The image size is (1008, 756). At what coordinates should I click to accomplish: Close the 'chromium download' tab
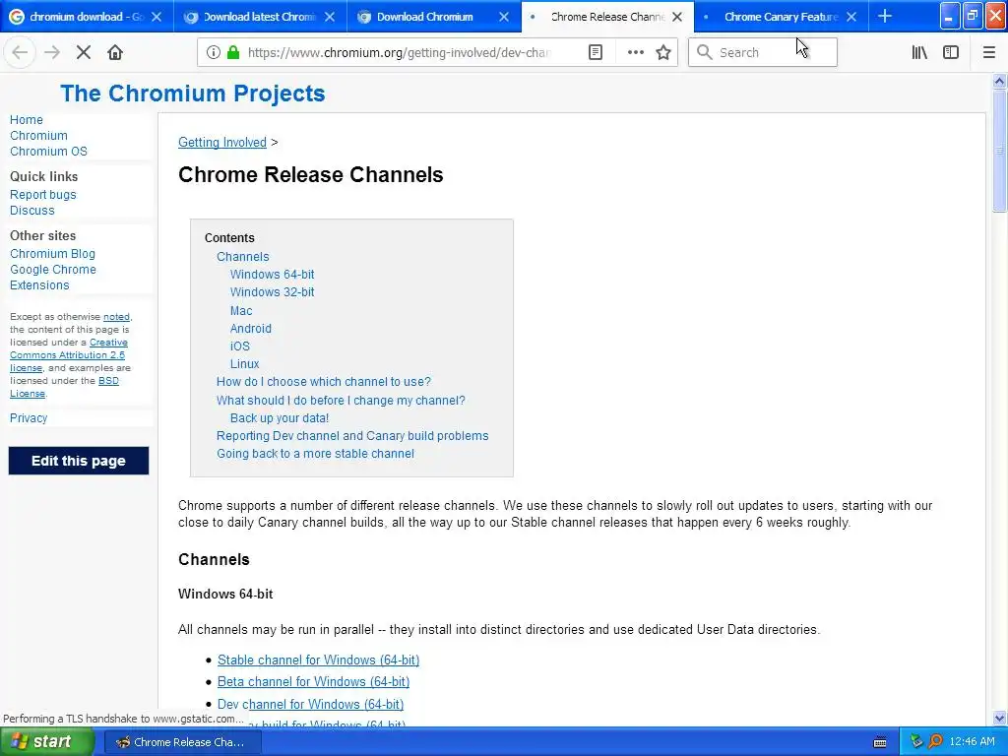pos(157,17)
